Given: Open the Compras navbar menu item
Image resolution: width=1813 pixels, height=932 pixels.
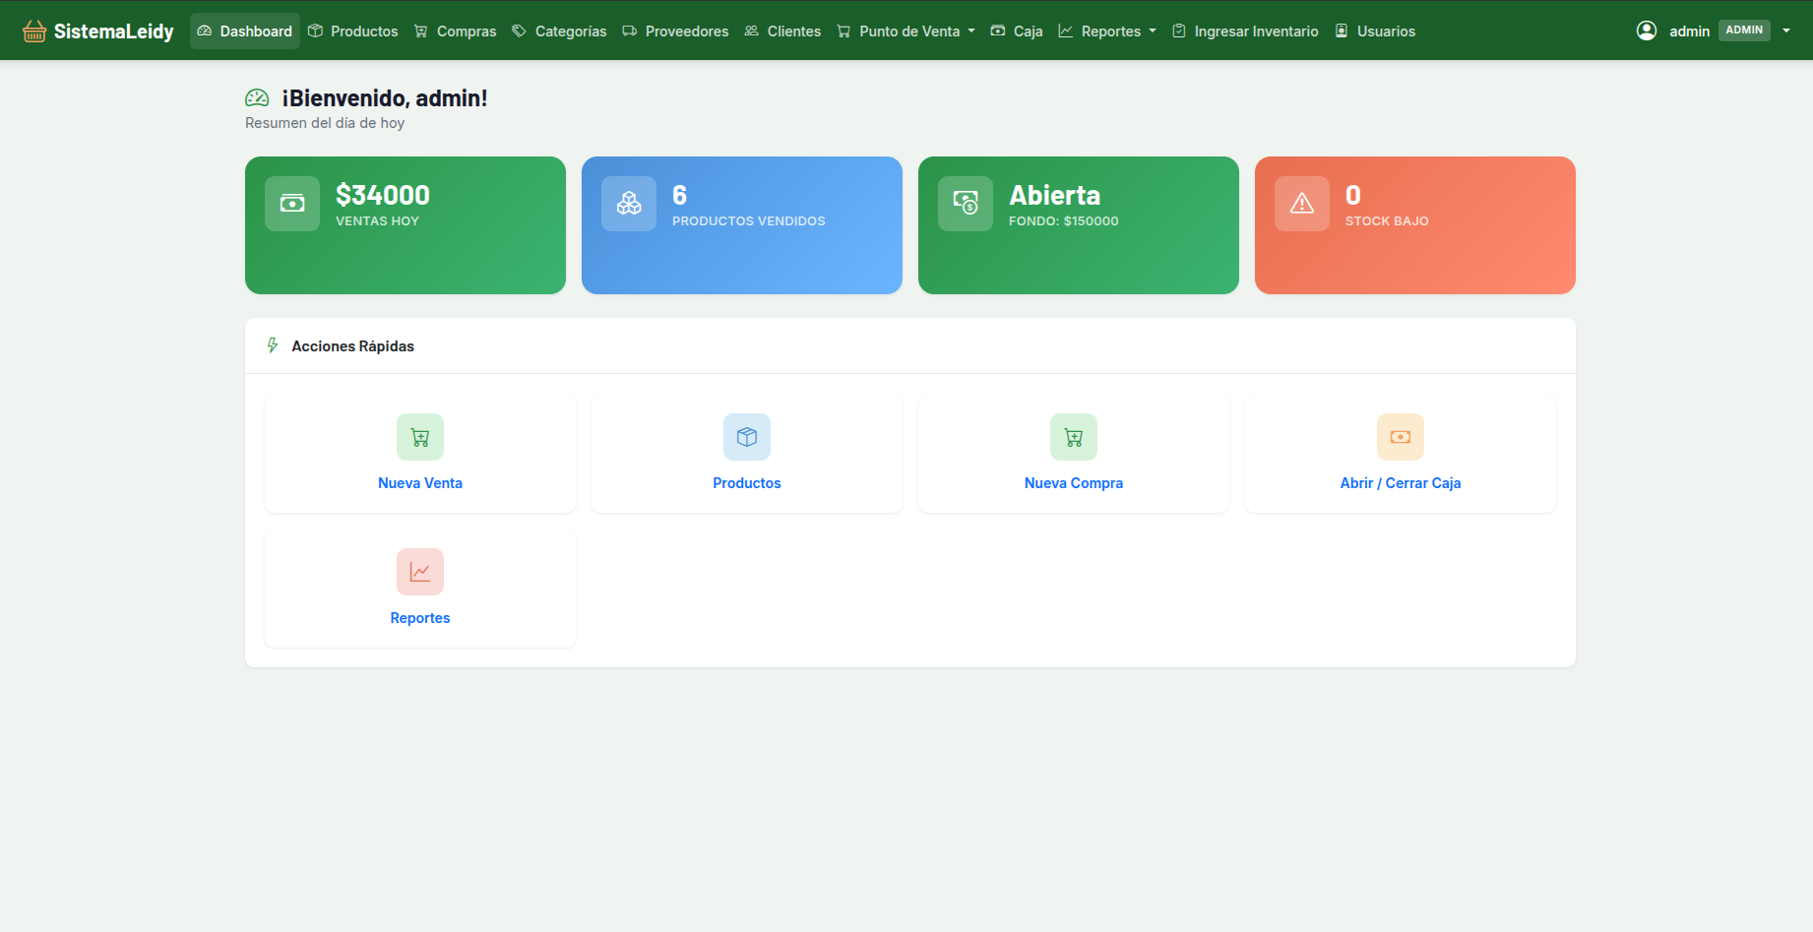Looking at the screenshot, I should click(x=456, y=31).
